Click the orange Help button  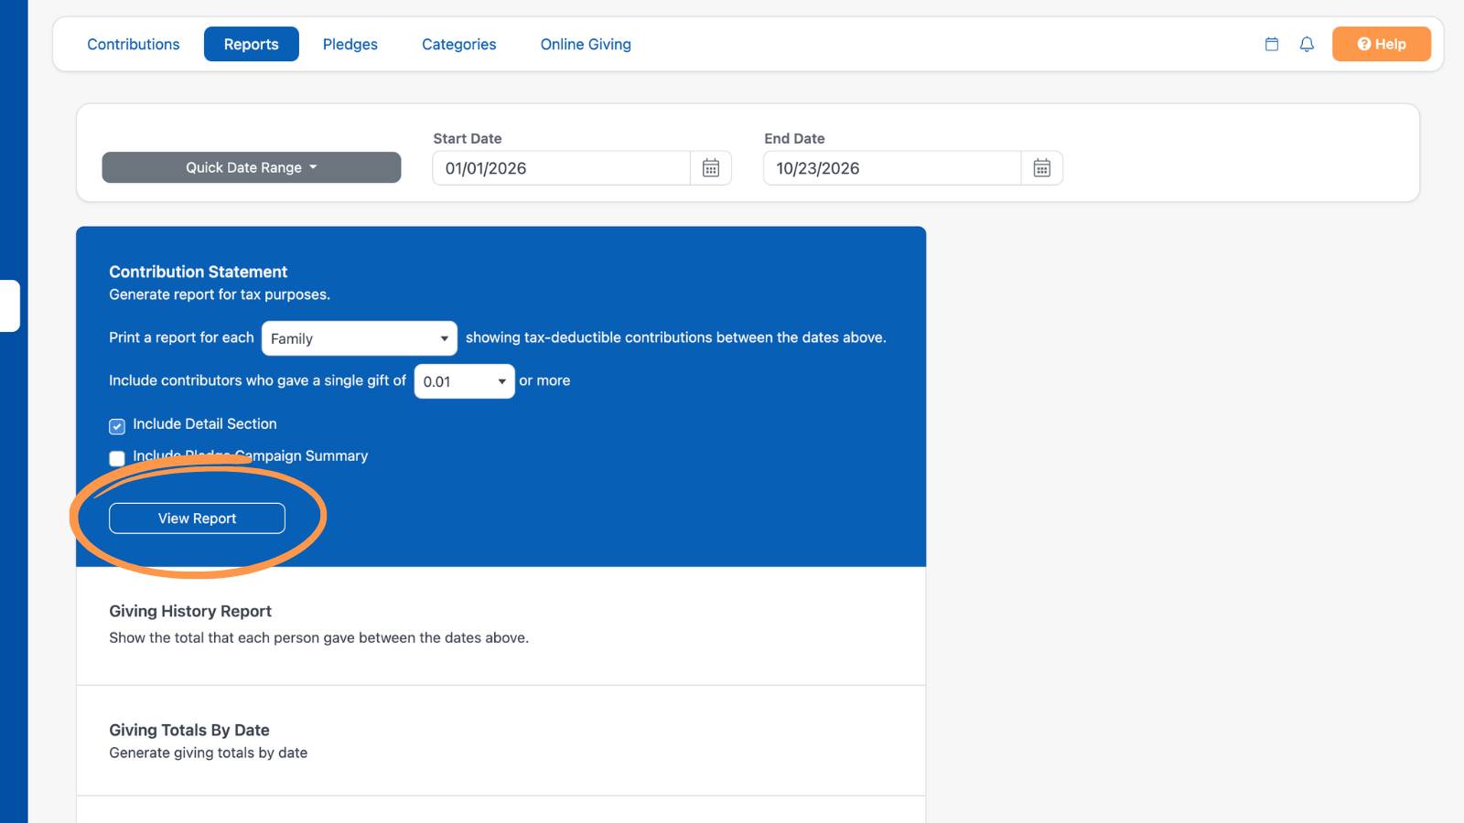(1381, 44)
